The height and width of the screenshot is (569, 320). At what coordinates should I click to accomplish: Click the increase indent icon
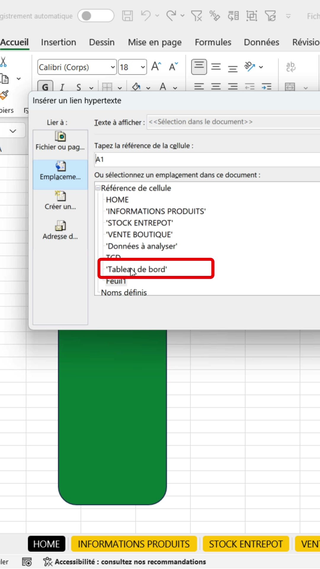click(266, 87)
